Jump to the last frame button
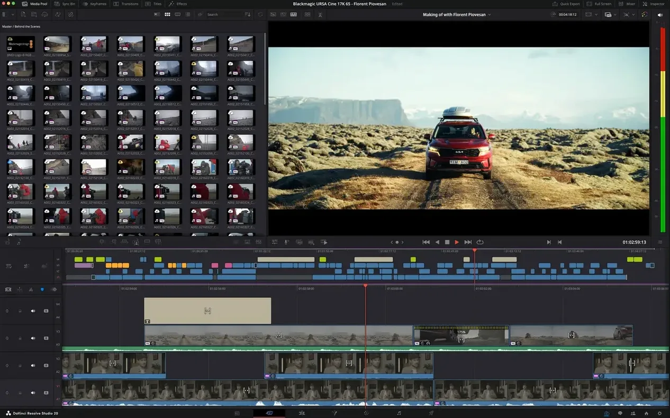This screenshot has width=670, height=418. [x=468, y=242]
